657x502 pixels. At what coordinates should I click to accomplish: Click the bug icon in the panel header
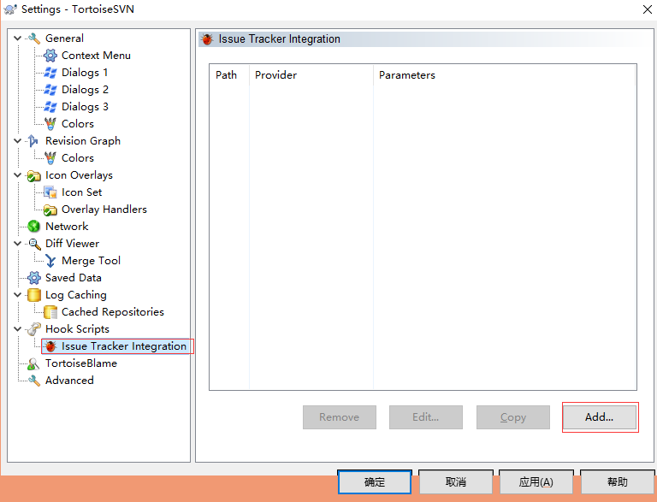click(x=207, y=39)
